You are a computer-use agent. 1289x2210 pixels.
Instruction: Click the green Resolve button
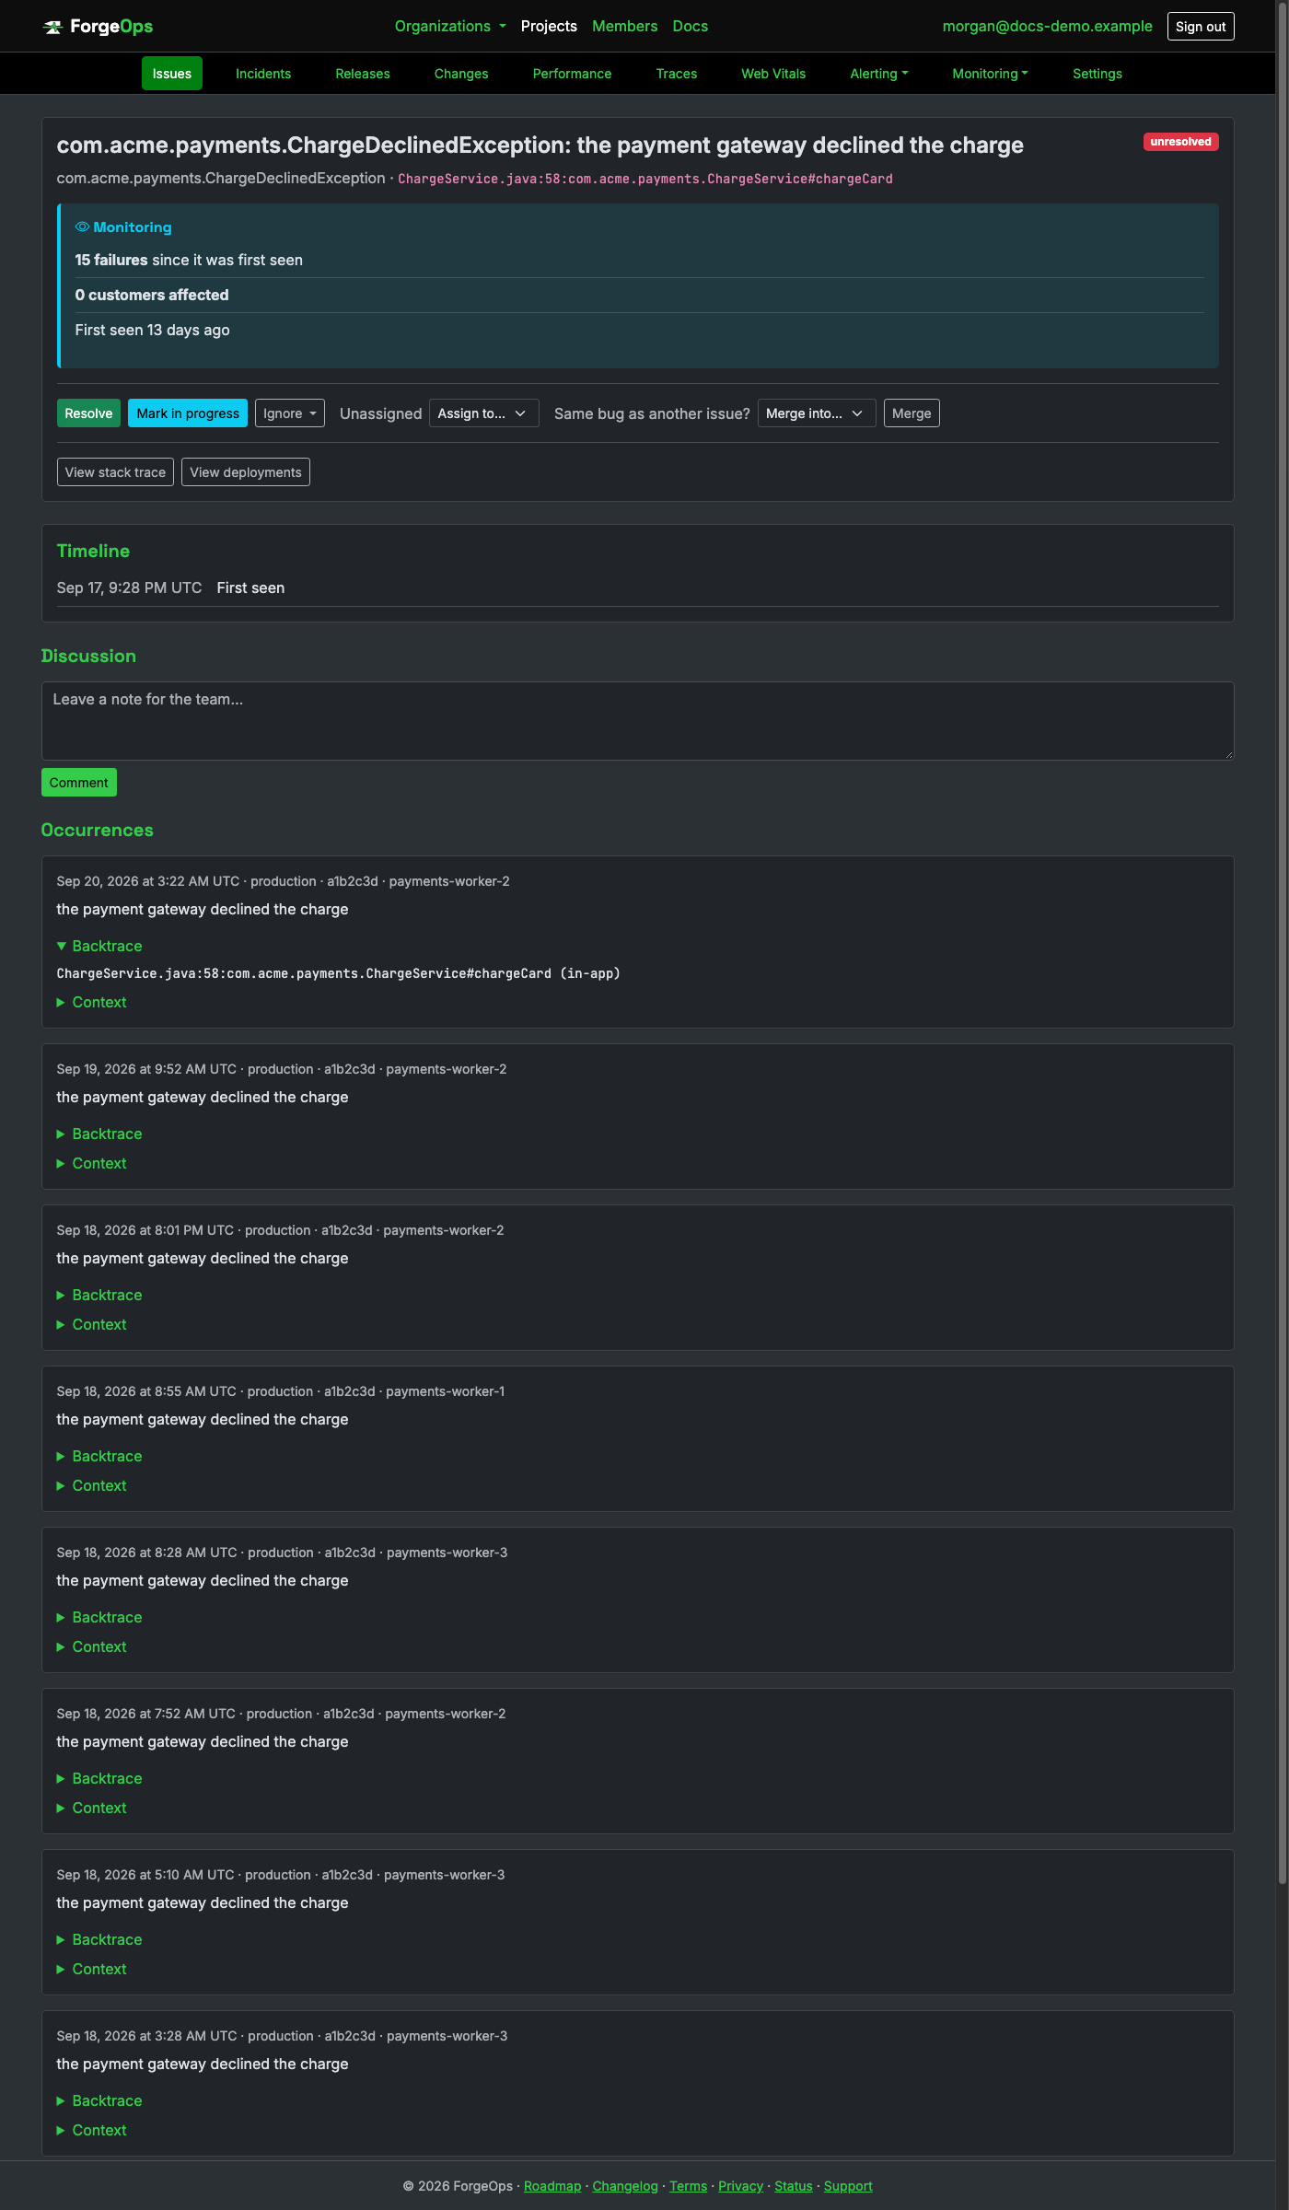[x=88, y=413]
